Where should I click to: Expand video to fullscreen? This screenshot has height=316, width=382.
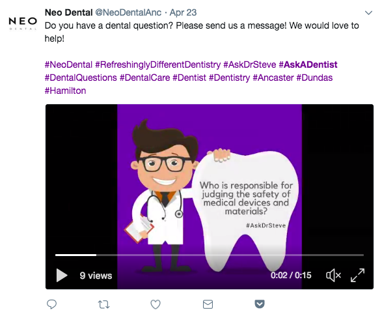click(357, 276)
